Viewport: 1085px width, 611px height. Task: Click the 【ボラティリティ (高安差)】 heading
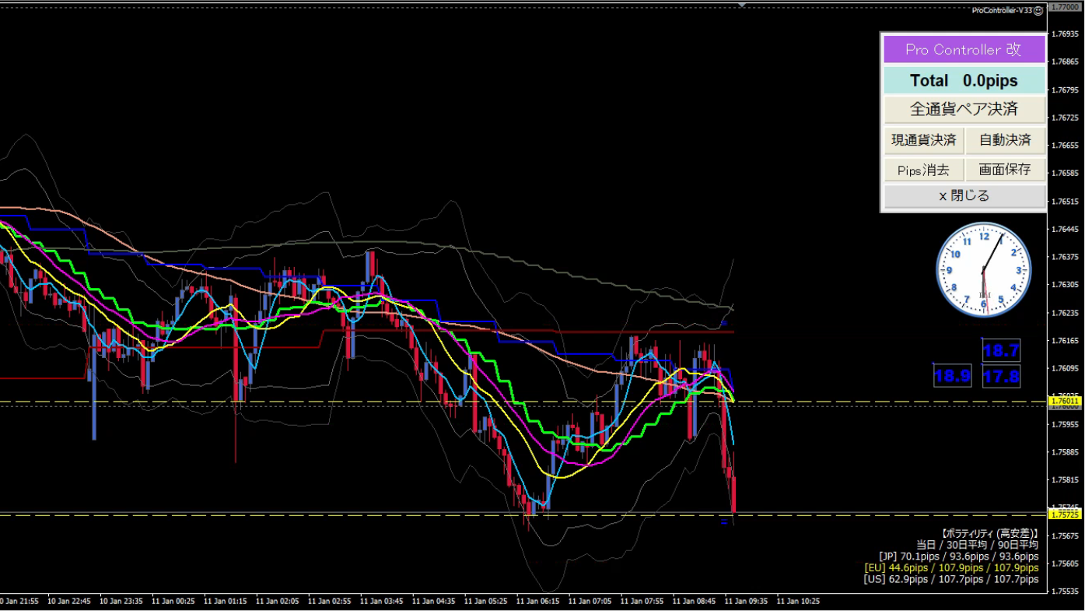coord(989,534)
